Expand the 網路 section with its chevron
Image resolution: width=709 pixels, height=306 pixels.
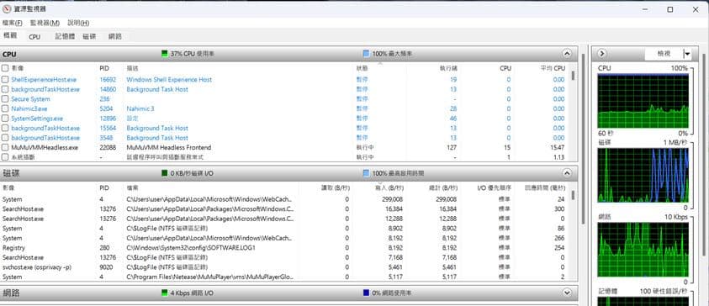(x=567, y=293)
